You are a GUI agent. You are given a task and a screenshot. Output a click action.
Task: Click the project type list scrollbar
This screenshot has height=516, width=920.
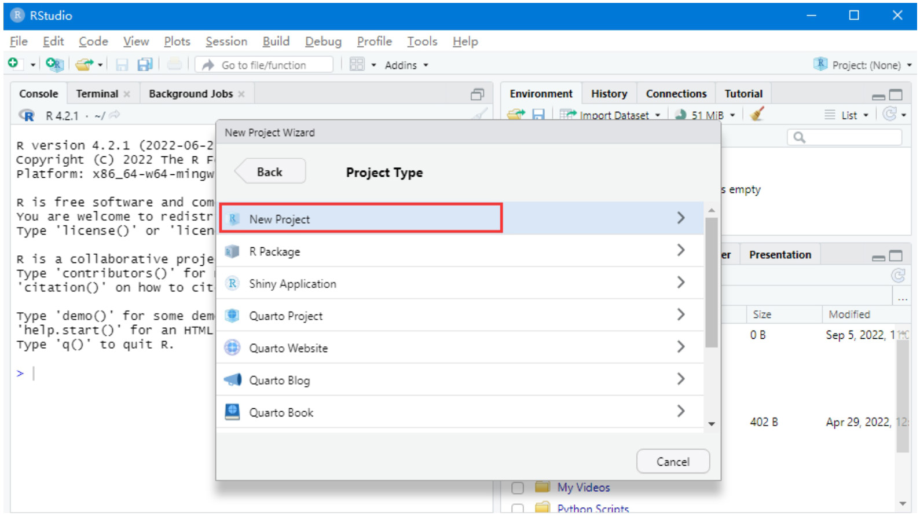pyautogui.click(x=712, y=284)
